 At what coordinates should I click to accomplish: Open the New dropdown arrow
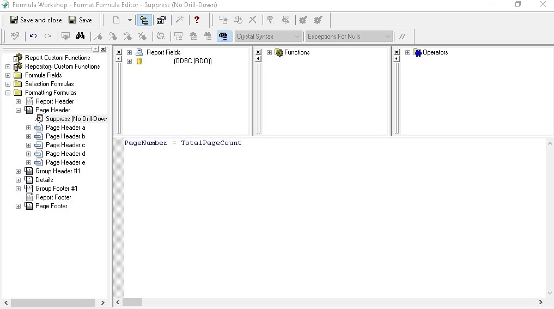(x=130, y=20)
